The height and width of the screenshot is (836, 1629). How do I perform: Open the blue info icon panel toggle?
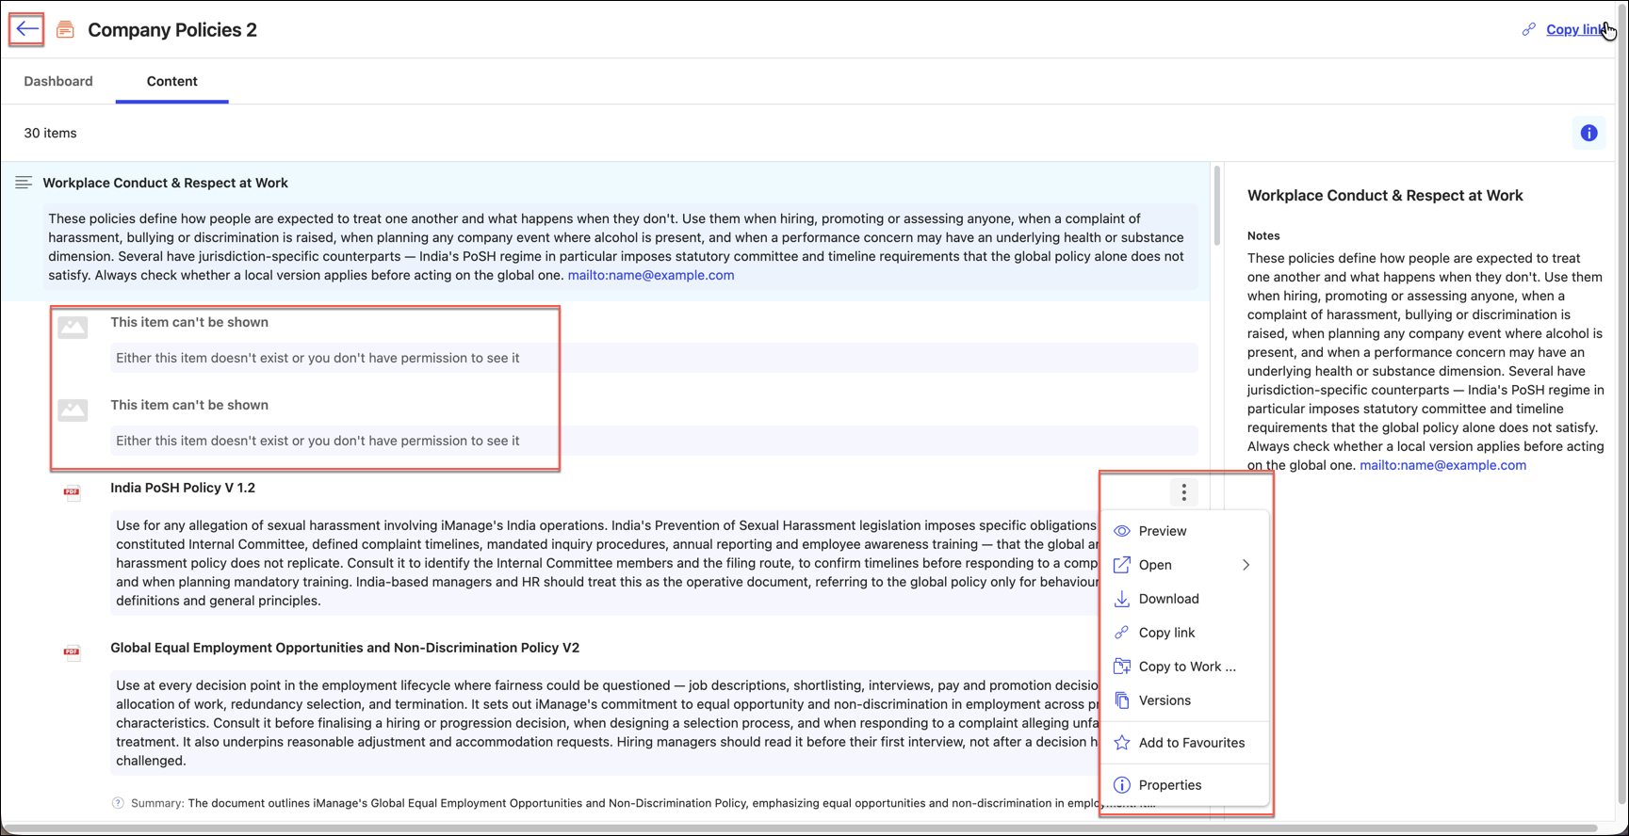coord(1588,133)
